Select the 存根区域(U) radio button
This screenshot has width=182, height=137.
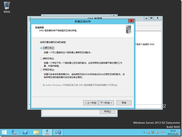point(41,70)
